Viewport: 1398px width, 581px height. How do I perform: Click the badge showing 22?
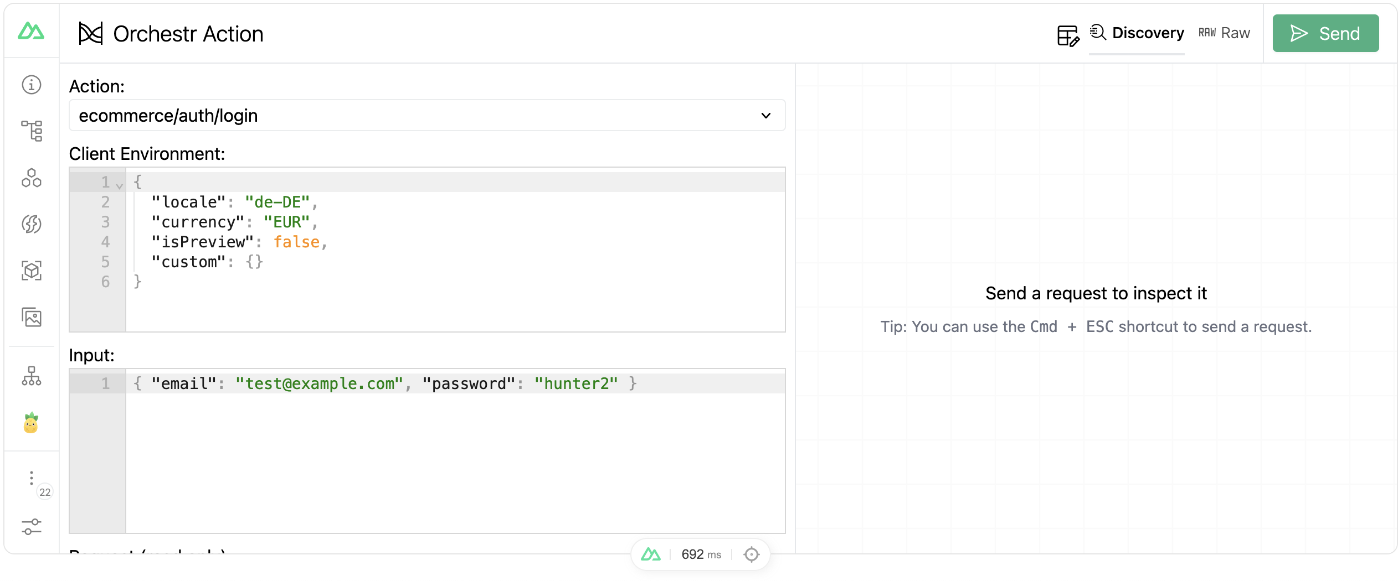tap(45, 491)
